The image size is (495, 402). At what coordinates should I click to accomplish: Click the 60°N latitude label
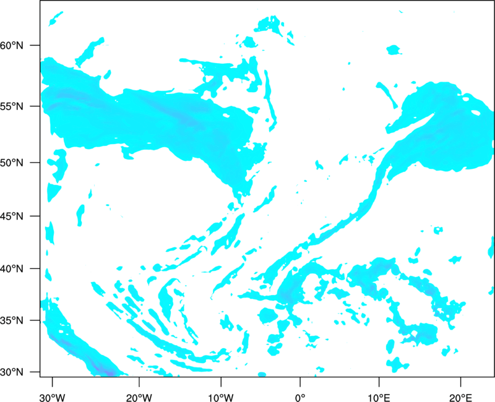pos(12,45)
